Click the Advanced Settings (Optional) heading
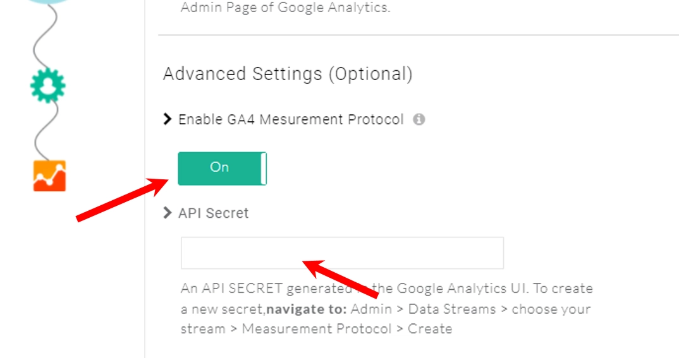Viewport: 679px width, 358px height. click(288, 74)
